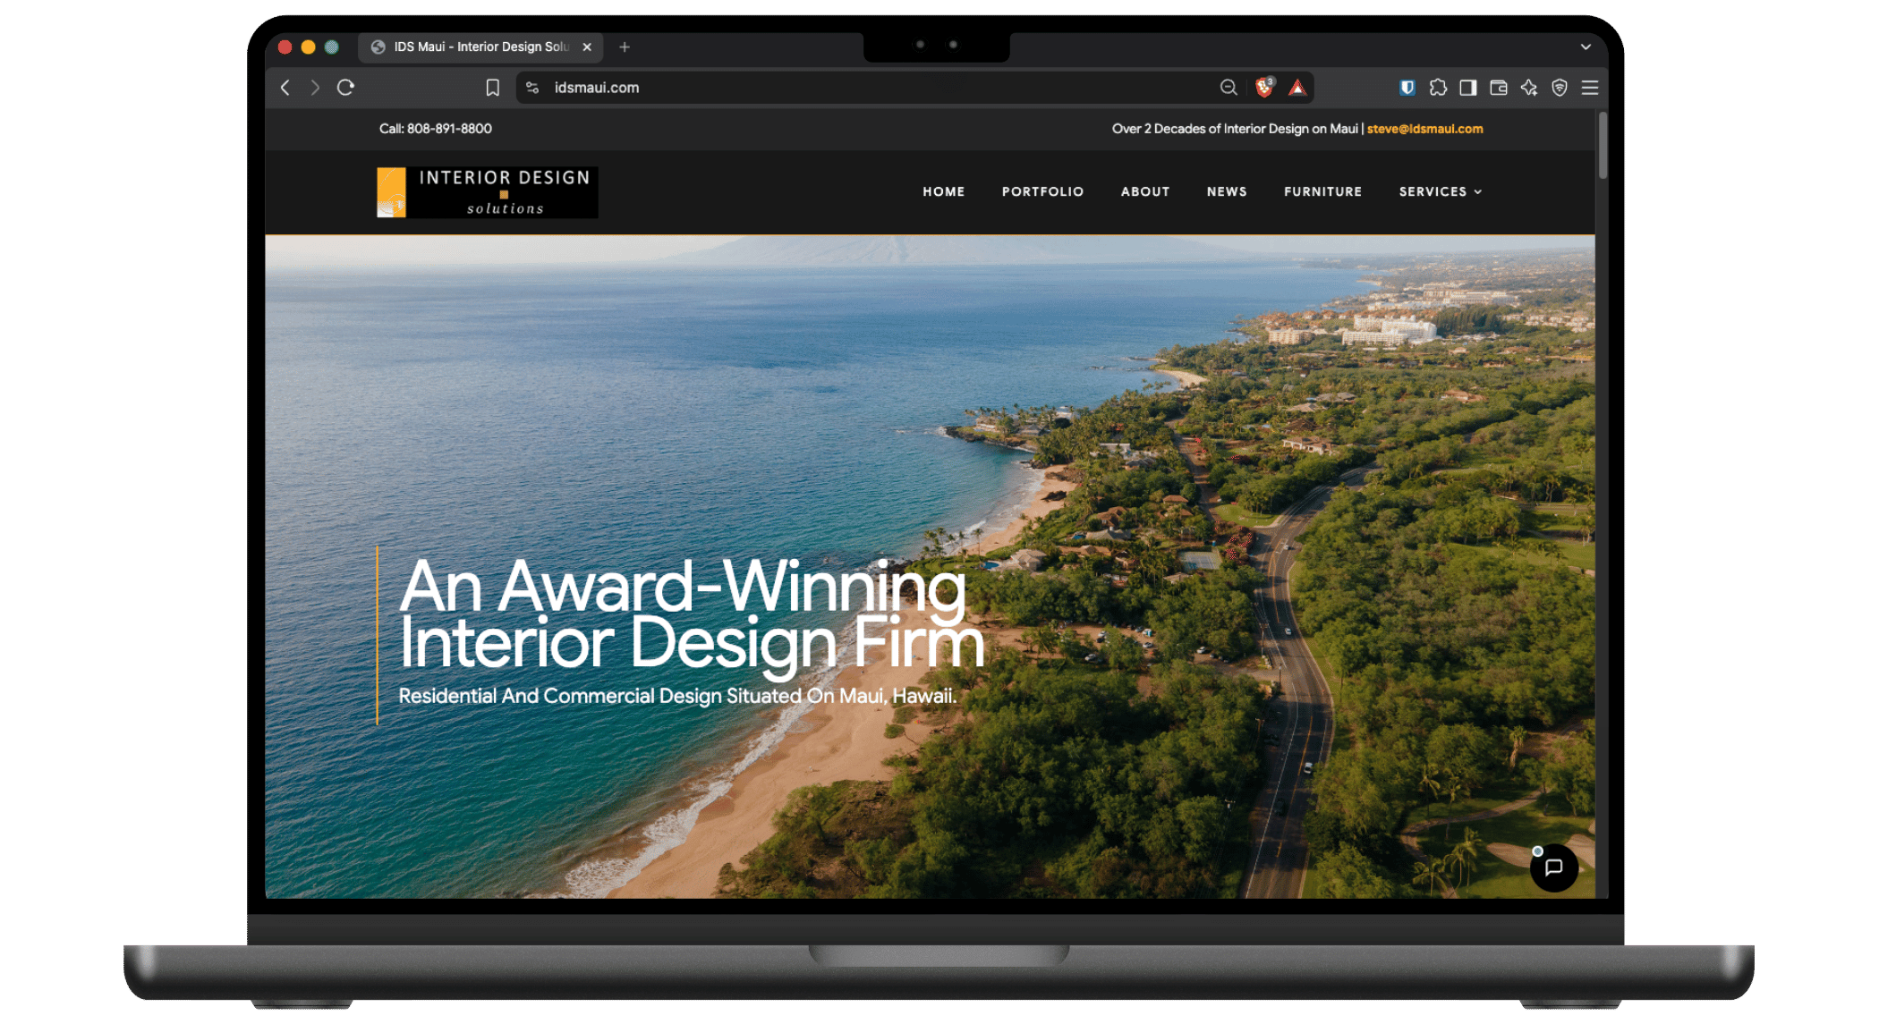Open the FURNITURE nav link
This screenshot has height=1024, width=1879.
(x=1322, y=191)
